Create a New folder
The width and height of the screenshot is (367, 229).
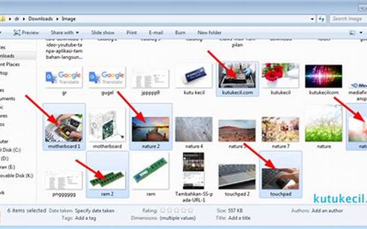pyautogui.click(x=209, y=33)
